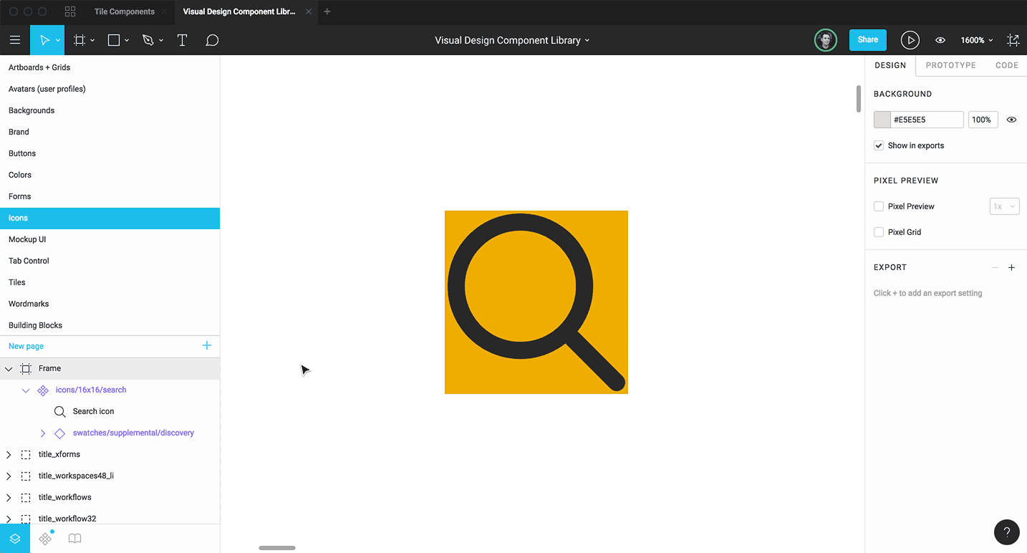This screenshot has height=553, width=1027.
Task: Select the Rectangle tool
Action: [x=112, y=40]
